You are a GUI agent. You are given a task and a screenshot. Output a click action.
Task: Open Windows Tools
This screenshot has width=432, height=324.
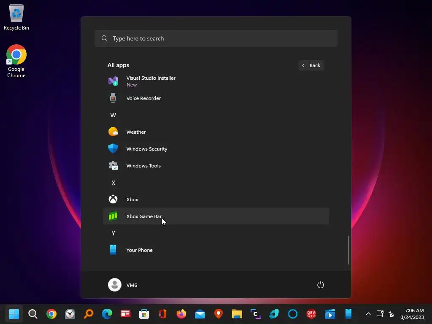(x=216, y=165)
